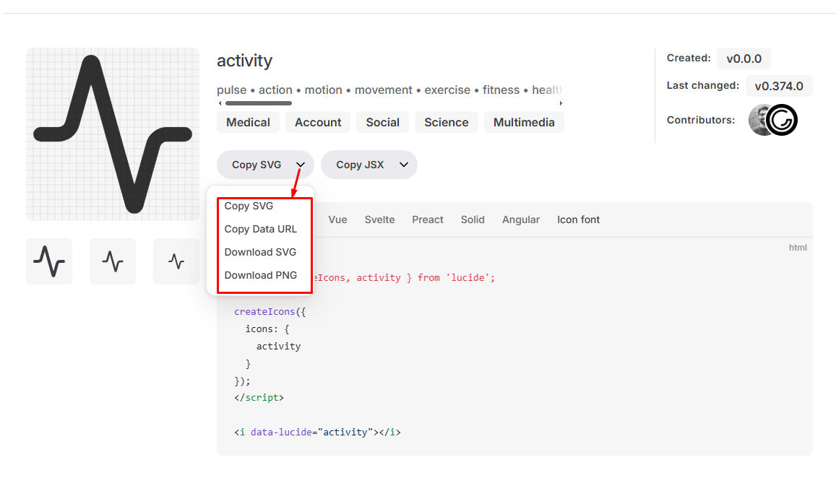Click the large activity icon preview
The image size is (836, 491).
click(113, 134)
